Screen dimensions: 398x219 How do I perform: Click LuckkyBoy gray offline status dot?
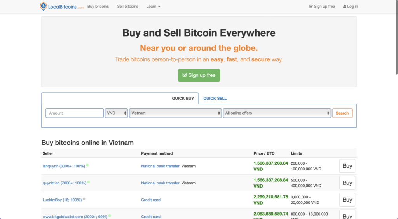coord(84,199)
